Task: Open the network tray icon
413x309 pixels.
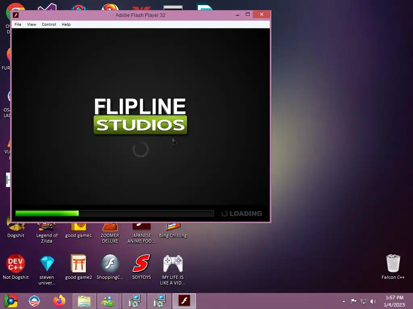Action: 363,301
